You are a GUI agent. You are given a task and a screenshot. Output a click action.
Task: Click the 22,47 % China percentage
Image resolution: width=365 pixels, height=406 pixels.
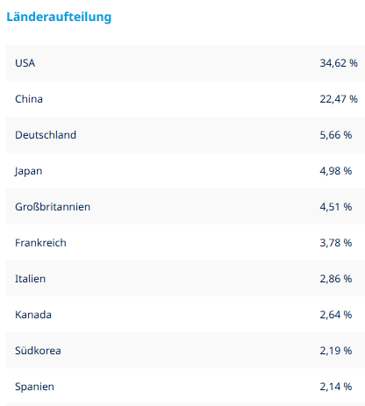339,99
